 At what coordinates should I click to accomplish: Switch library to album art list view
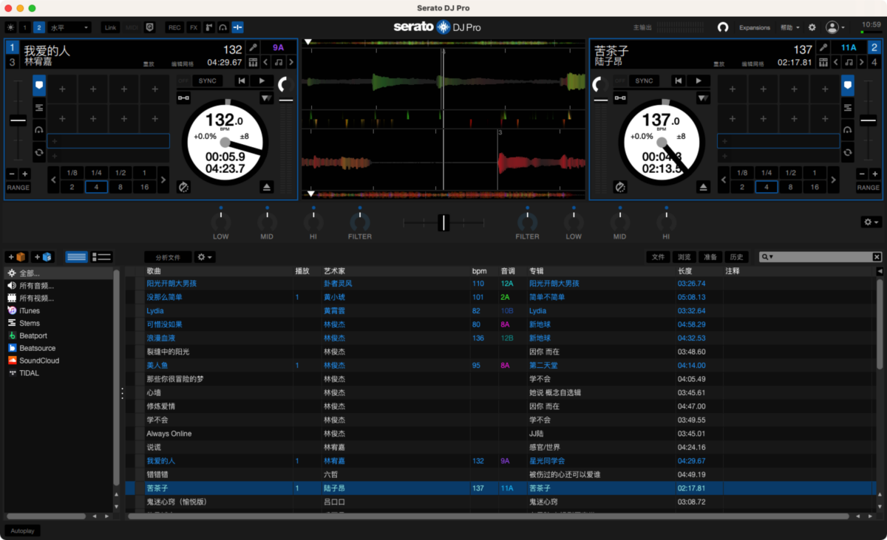pyautogui.click(x=101, y=257)
